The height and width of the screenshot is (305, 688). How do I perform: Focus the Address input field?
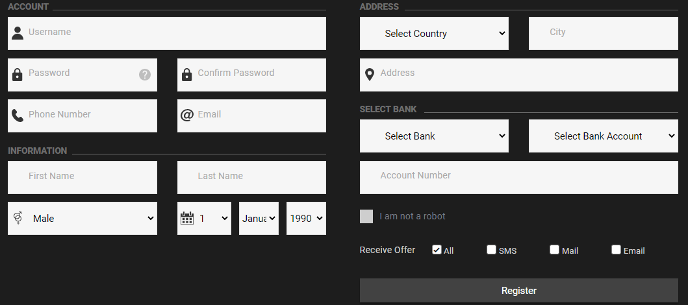coord(518,75)
